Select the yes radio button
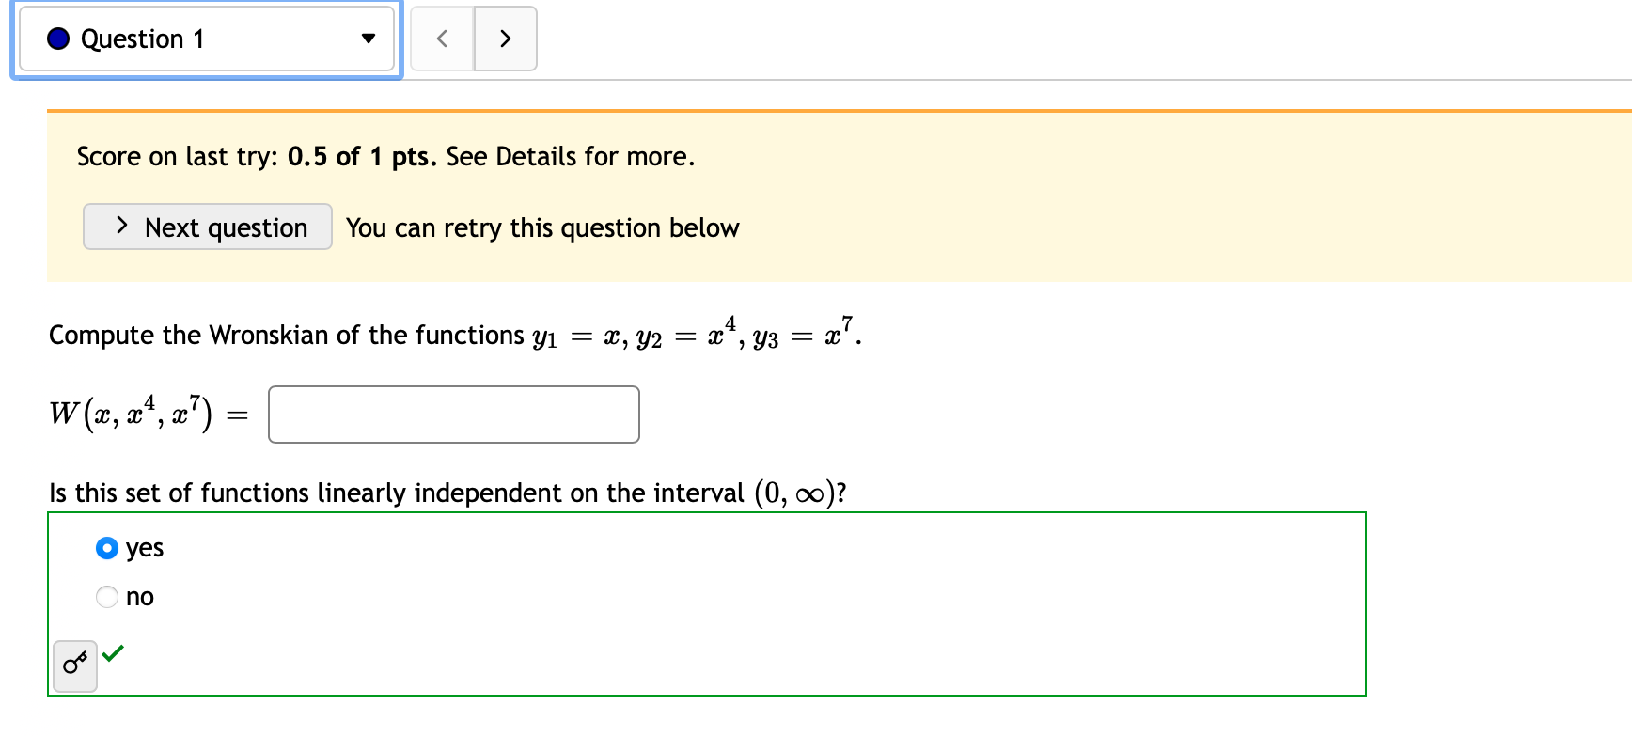Screen dimensions: 1632x736 (107, 548)
